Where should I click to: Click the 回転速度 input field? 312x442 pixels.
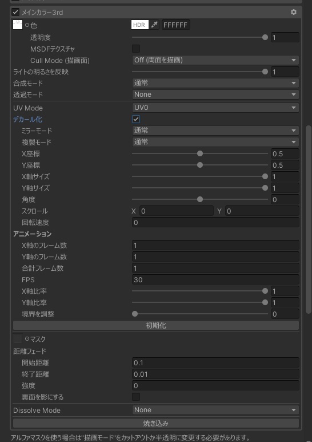tap(215, 222)
